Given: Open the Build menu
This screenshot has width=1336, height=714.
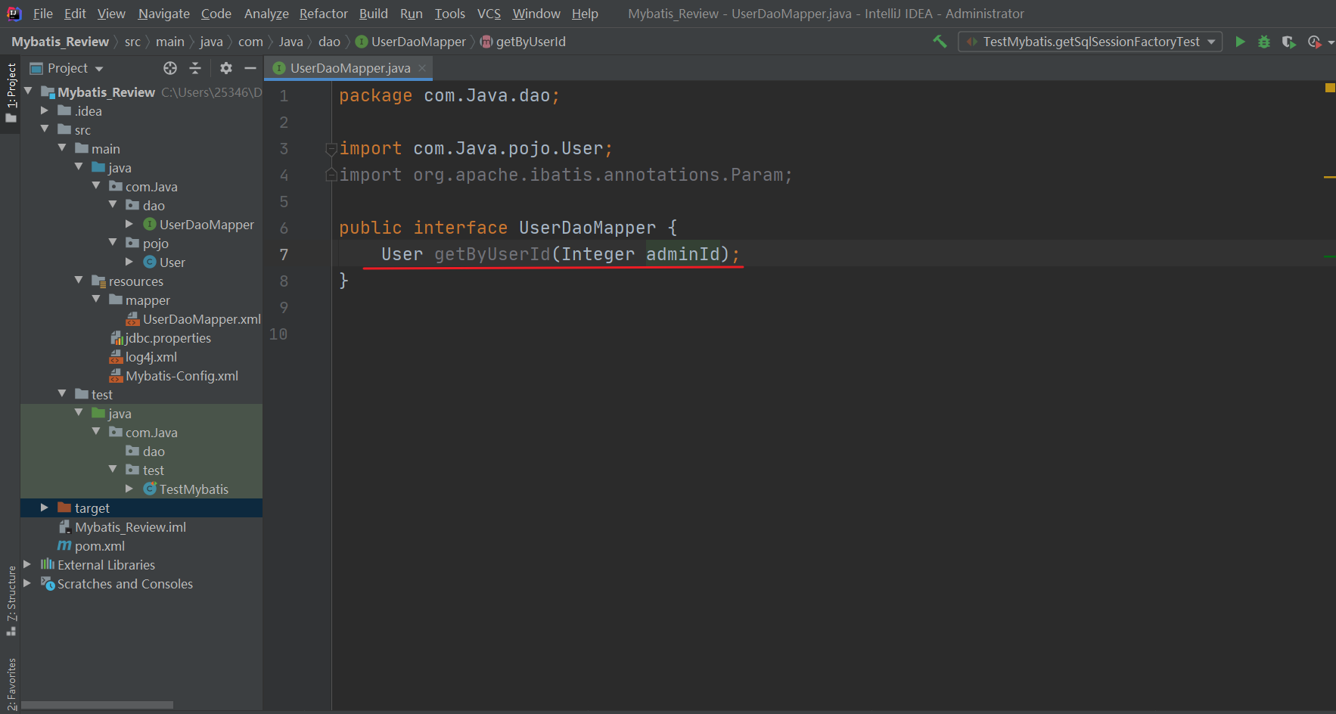Looking at the screenshot, I should (x=373, y=14).
